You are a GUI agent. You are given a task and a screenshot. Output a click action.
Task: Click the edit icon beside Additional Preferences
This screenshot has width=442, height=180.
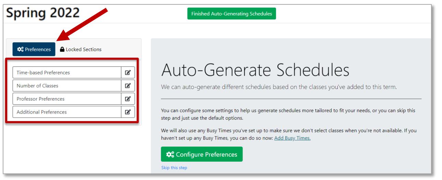click(x=128, y=112)
